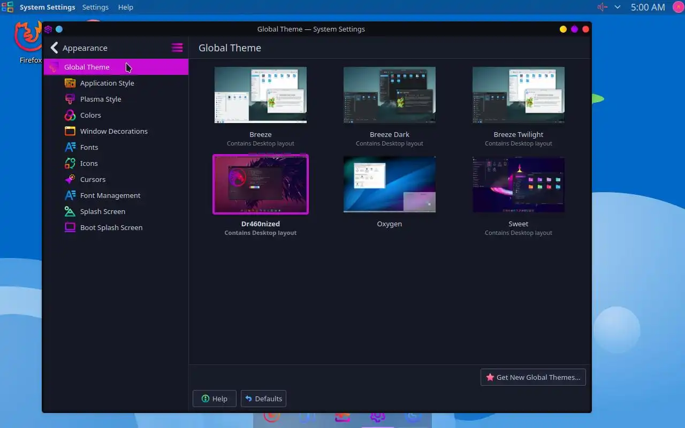This screenshot has width=685, height=428.
Task: Click the titlebar text Global Theme — System Settings
Action: (311, 29)
